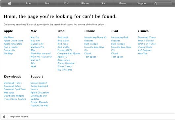Open the iPod shuffle link

63,47
